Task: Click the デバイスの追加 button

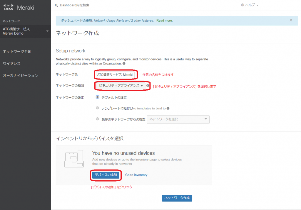Action: click(106, 175)
